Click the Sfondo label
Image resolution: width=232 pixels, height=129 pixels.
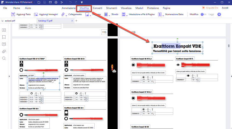115,14
